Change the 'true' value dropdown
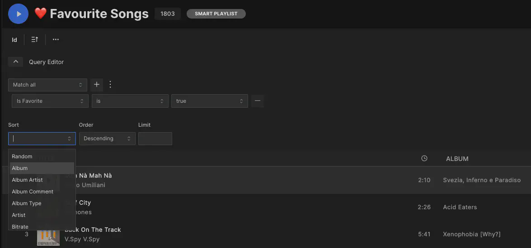 point(210,101)
